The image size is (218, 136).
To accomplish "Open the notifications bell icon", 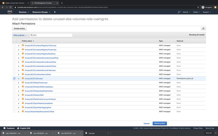I will (179, 12).
